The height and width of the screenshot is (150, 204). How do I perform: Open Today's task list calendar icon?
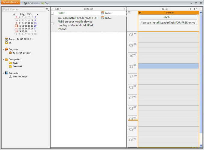click(x=7, y=39)
